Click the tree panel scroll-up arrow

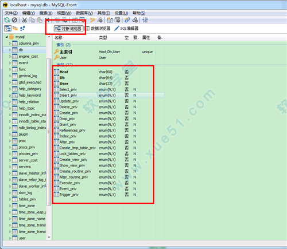click(x=49, y=37)
